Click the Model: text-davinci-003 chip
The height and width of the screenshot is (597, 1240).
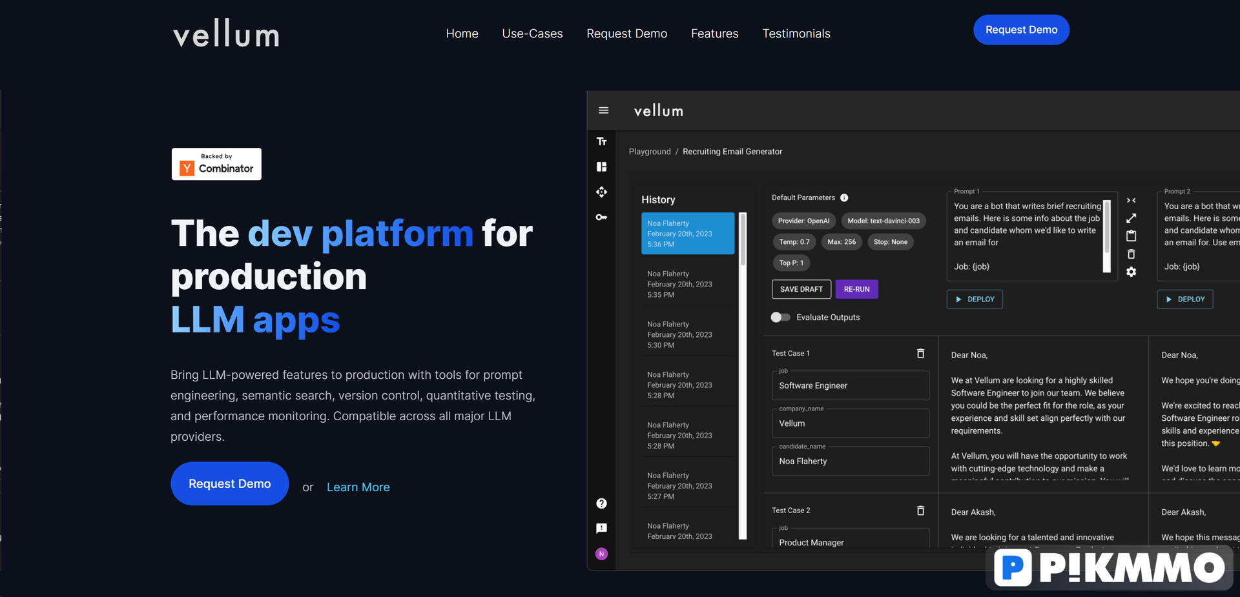883,221
